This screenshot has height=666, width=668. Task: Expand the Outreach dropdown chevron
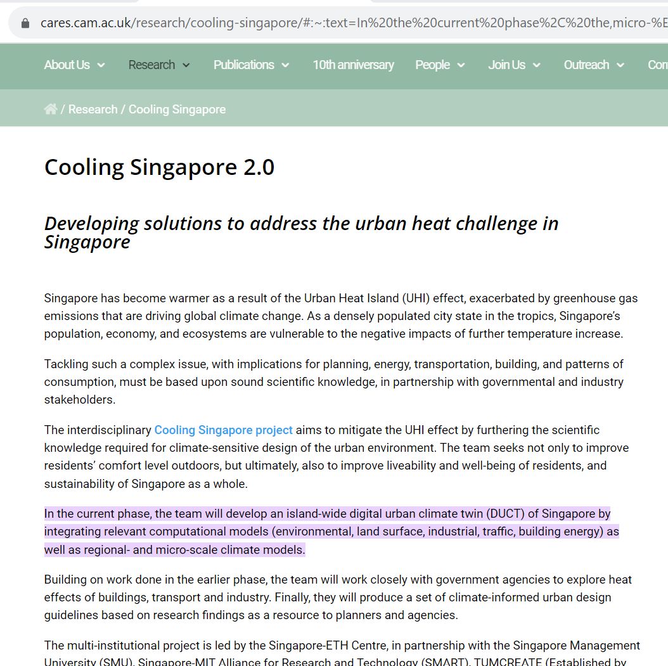(x=620, y=65)
